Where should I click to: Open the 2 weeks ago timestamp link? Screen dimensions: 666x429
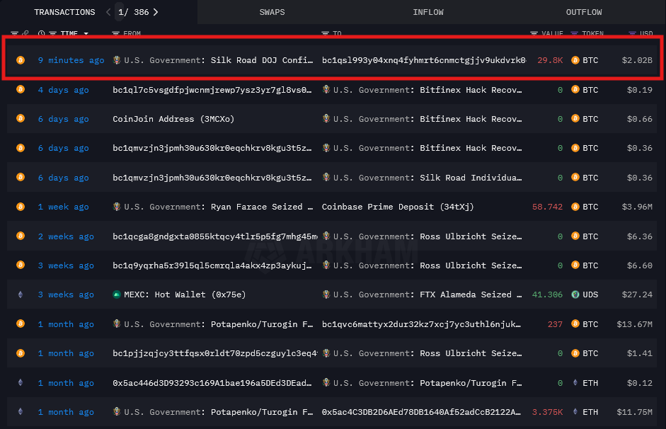66,236
